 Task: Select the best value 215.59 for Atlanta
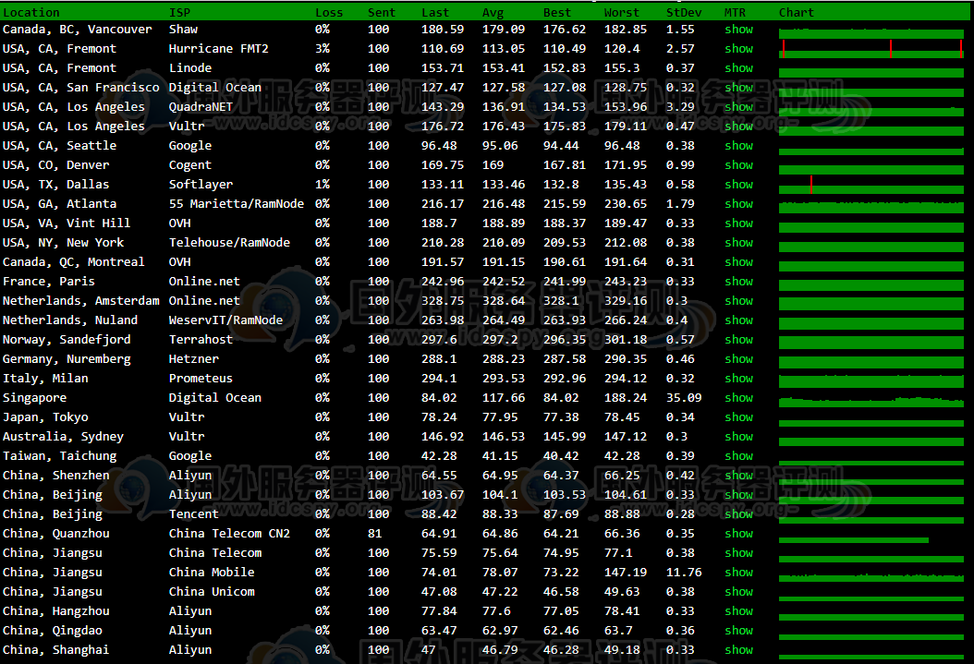tap(565, 203)
